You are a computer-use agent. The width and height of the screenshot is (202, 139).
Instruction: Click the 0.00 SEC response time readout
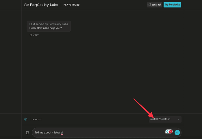click(x=37, y=120)
